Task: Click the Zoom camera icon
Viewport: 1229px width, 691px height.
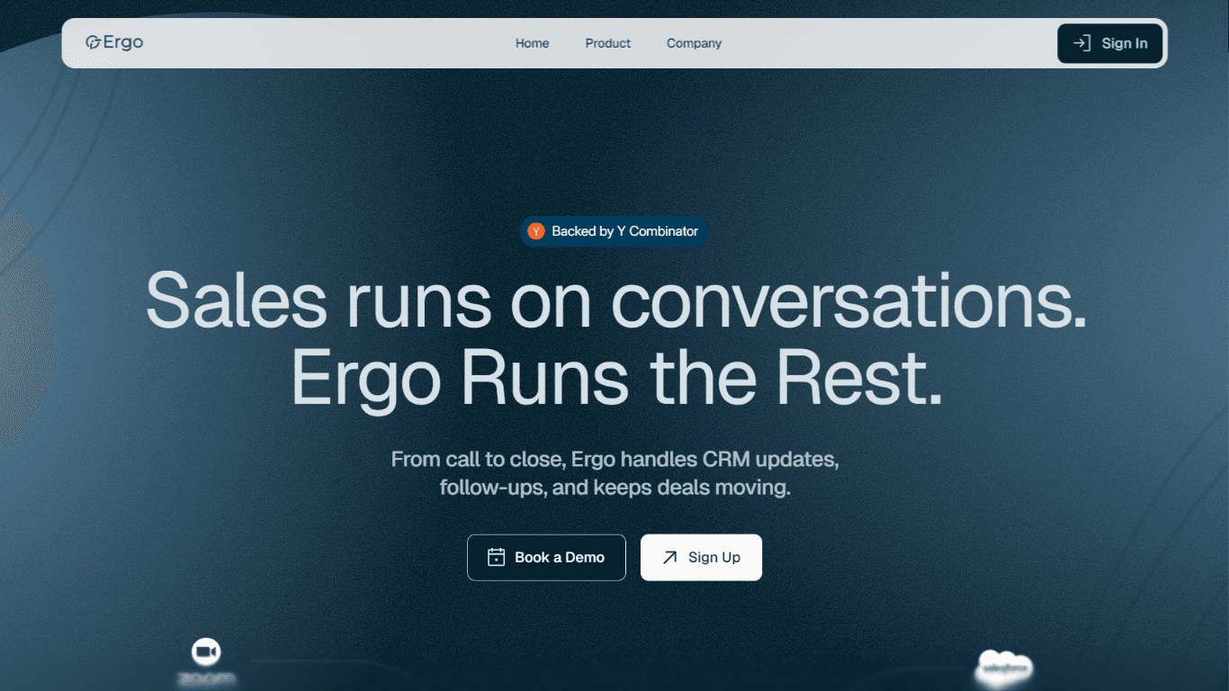Action: [x=206, y=651]
